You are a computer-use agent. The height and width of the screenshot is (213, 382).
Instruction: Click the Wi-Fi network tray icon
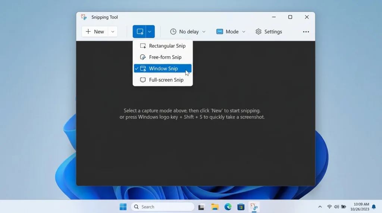pos(329,207)
